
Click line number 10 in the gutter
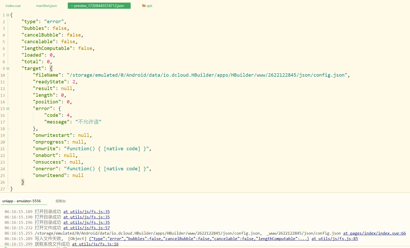pos(3,75)
